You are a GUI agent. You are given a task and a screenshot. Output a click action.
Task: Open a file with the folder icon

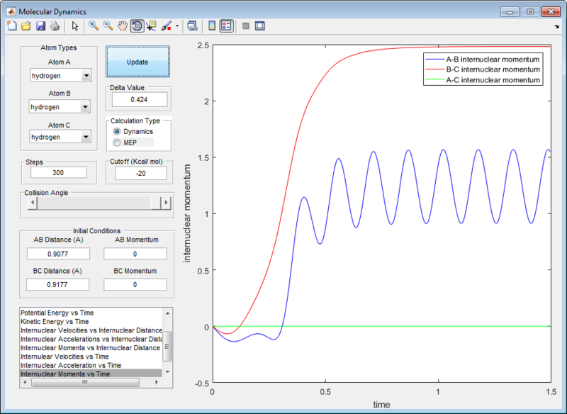(x=26, y=26)
